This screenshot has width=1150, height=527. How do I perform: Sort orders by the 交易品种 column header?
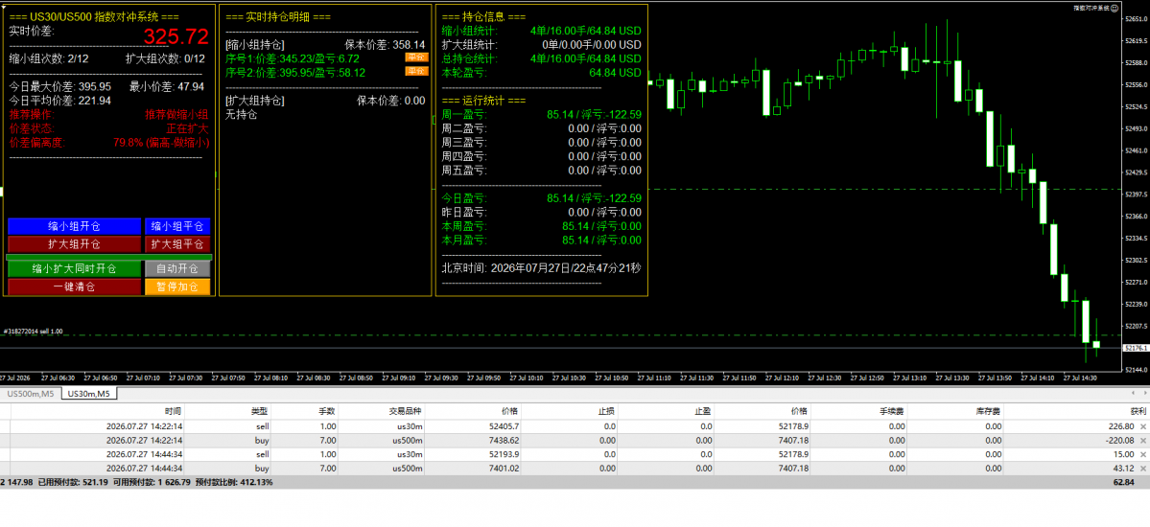click(408, 411)
